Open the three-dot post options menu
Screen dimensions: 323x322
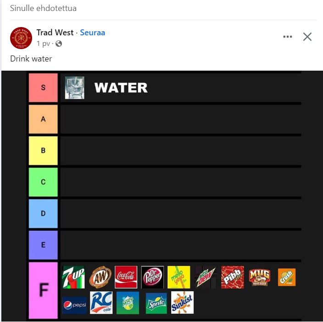click(x=288, y=37)
